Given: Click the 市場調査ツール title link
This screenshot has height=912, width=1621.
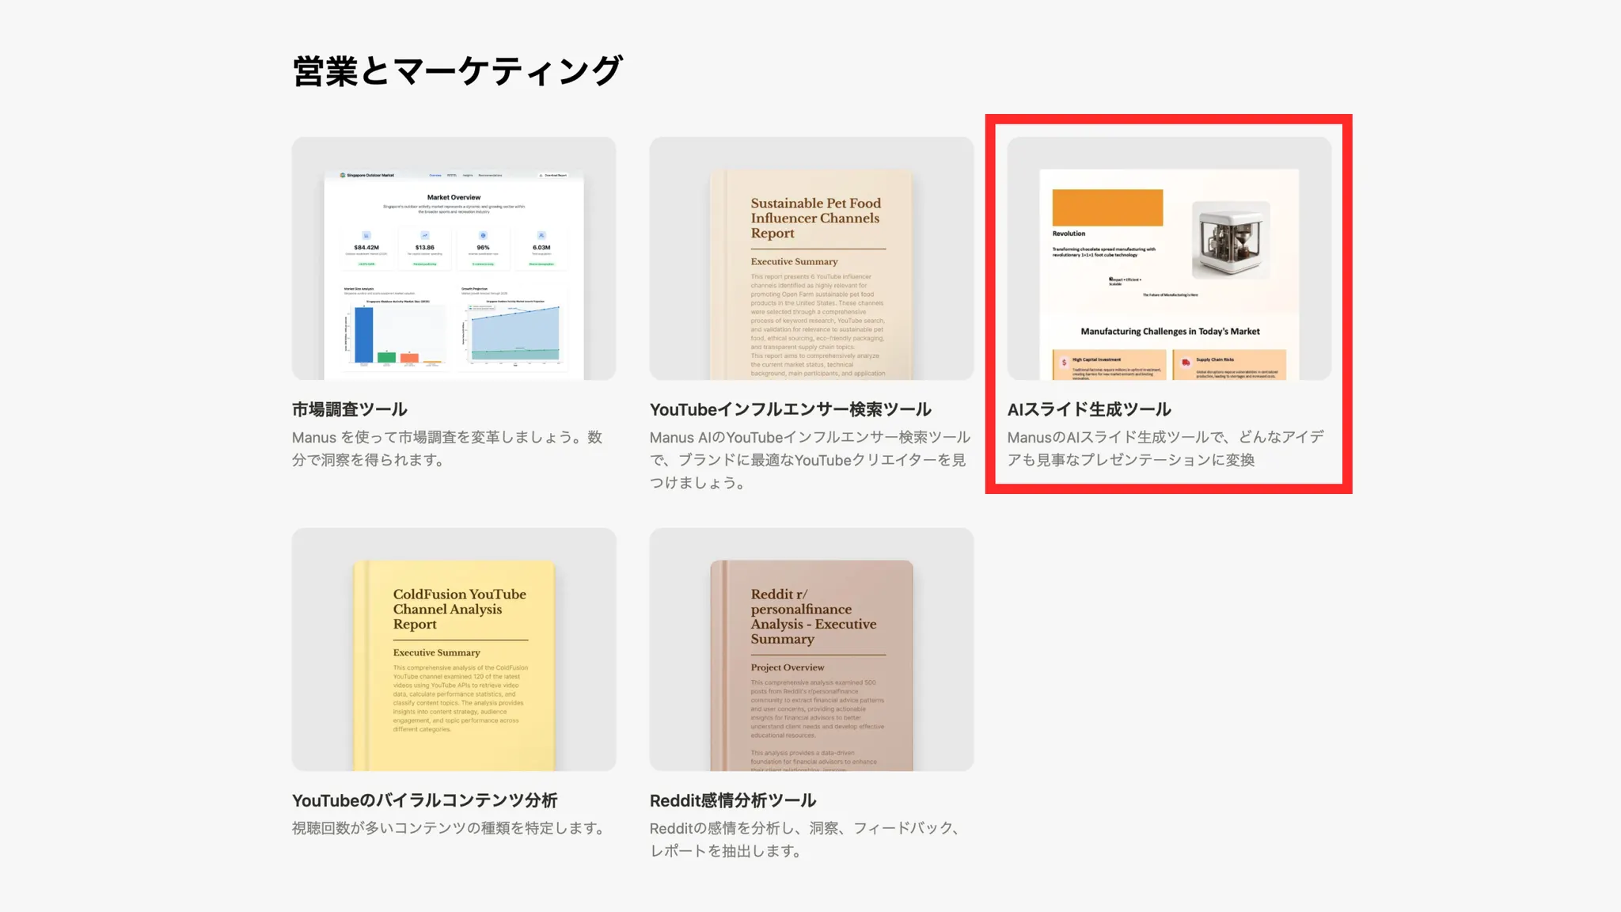Looking at the screenshot, I should (350, 409).
